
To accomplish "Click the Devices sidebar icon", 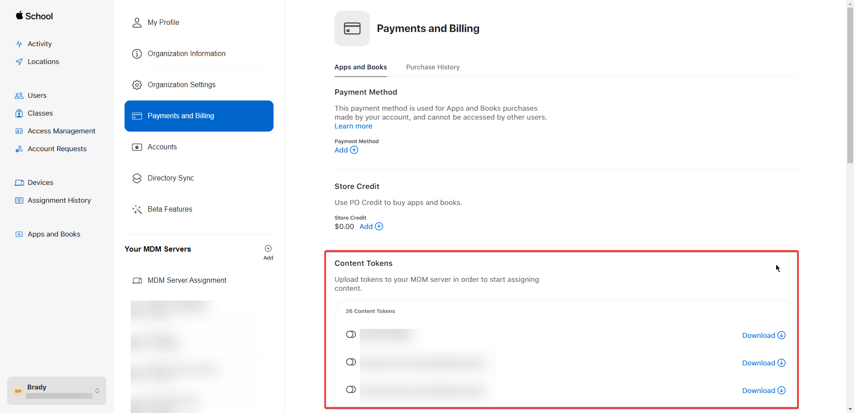I will point(19,182).
